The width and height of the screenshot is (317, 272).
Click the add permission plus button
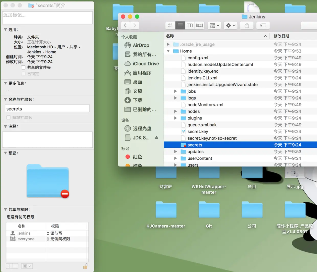pyautogui.click(x=9, y=266)
